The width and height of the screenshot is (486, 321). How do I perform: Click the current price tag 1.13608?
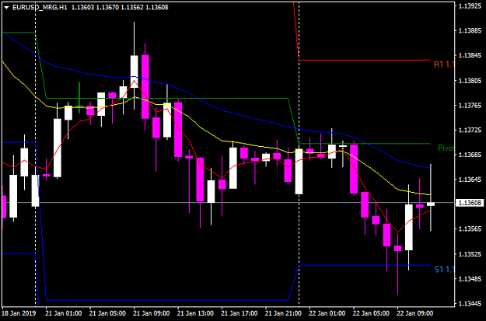tap(470, 203)
